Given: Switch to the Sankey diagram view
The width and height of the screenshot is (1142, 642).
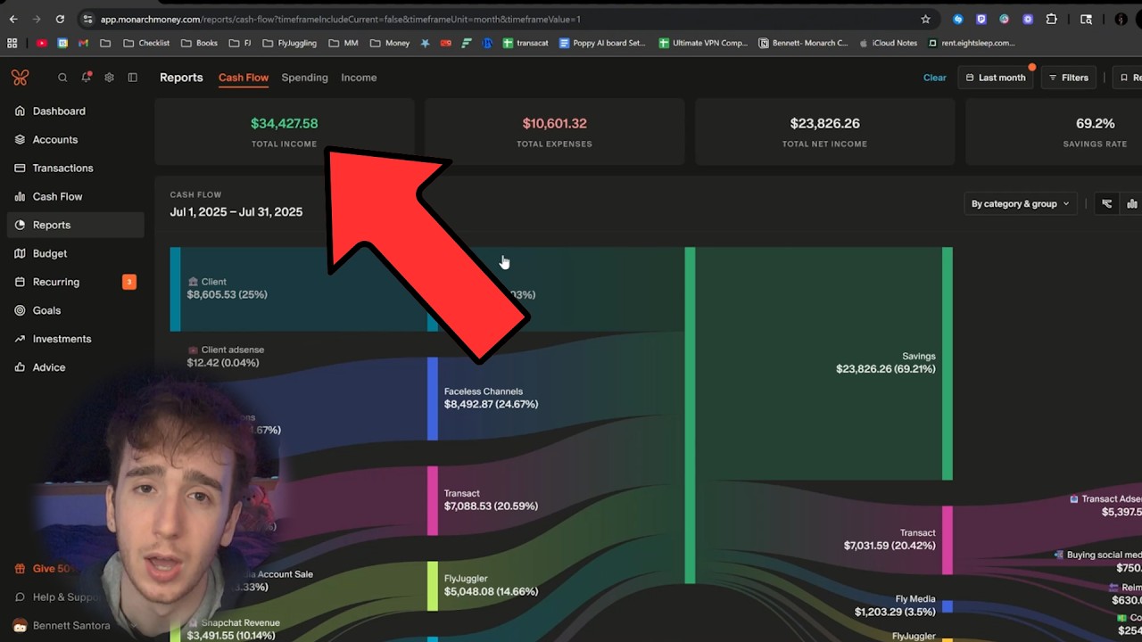Looking at the screenshot, I should coord(1106,203).
